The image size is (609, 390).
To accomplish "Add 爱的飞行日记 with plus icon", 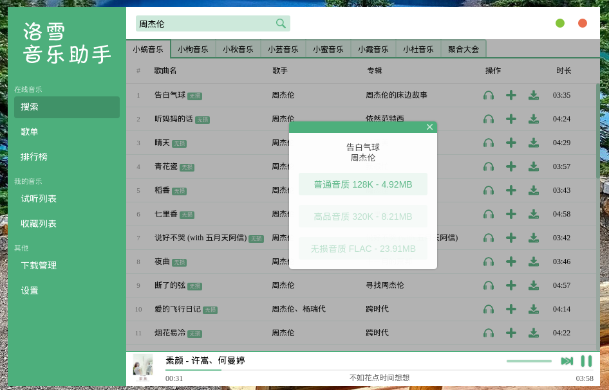I will [x=511, y=309].
